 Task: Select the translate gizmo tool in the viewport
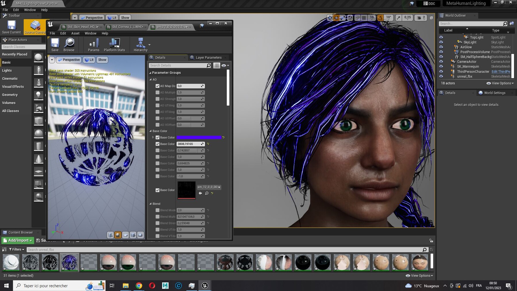(330, 18)
